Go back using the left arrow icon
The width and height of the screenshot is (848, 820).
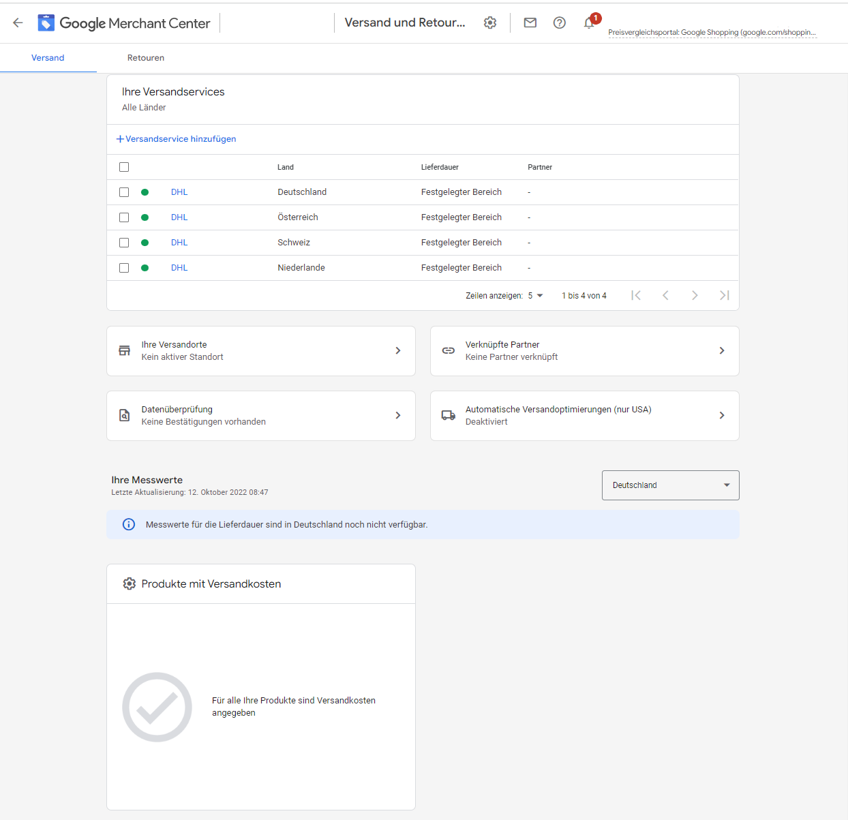pyautogui.click(x=18, y=22)
